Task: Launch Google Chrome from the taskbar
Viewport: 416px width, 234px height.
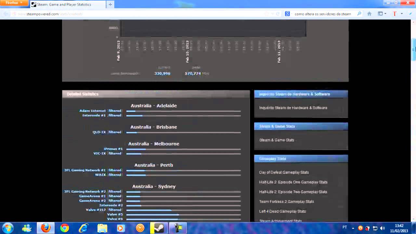Action: pyautogui.click(x=65, y=228)
